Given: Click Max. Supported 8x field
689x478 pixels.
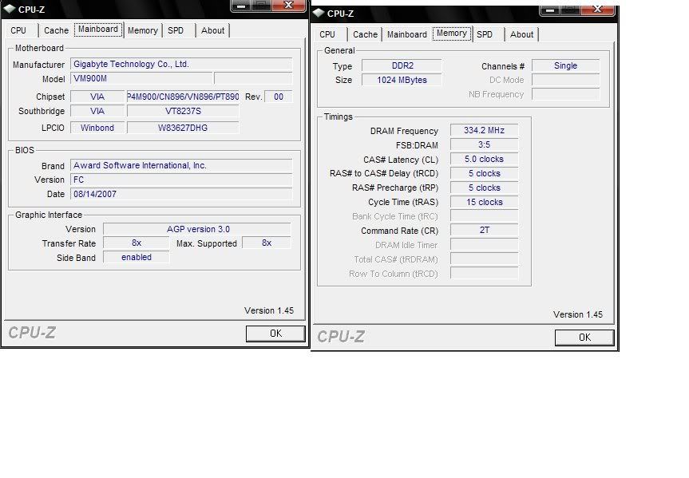Looking at the screenshot, I should point(267,243).
